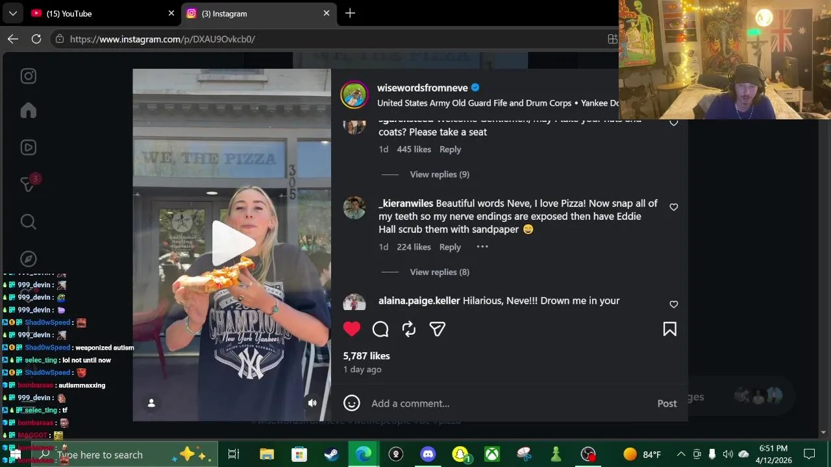
Task: Click Post to submit comment
Action: click(x=667, y=403)
